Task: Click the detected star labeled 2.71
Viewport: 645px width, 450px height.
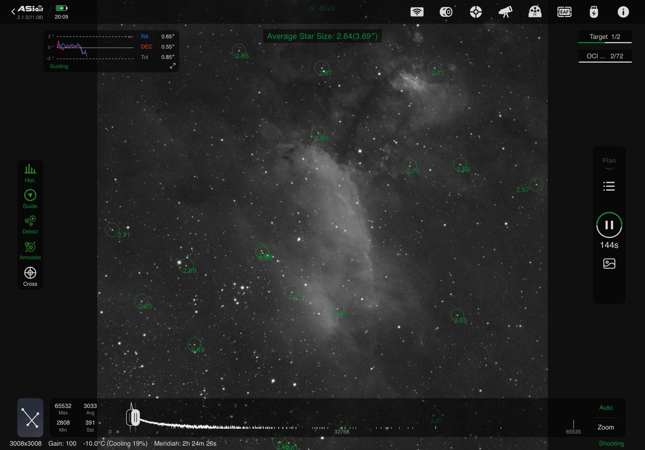Action: (x=112, y=229)
